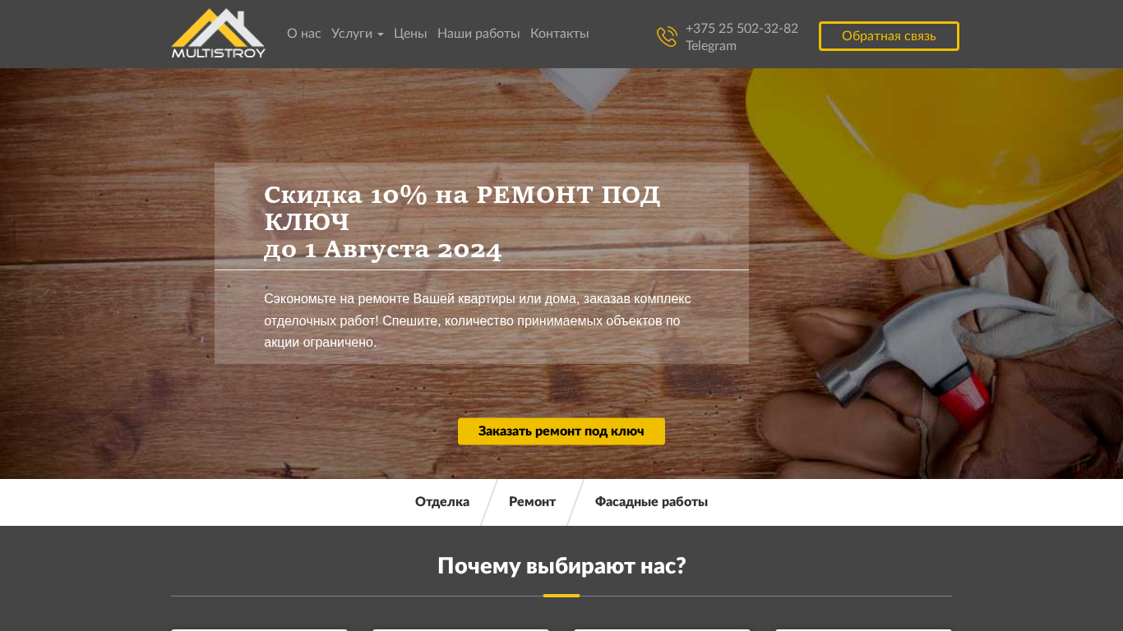Expand the Услуги dropdown caret
The height and width of the screenshot is (631, 1123).
pyautogui.click(x=381, y=35)
